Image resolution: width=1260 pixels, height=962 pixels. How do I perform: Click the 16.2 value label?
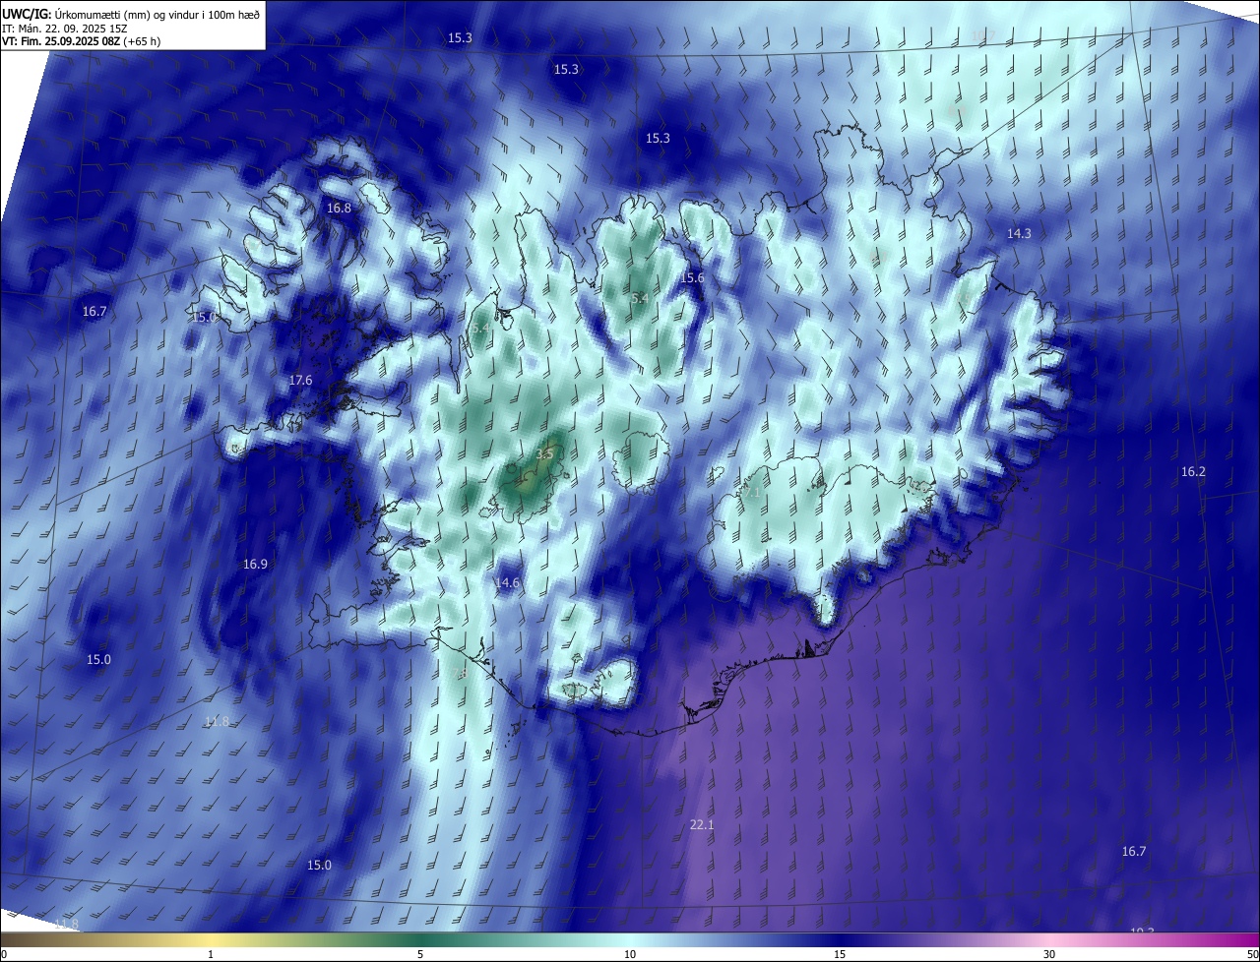(1193, 472)
